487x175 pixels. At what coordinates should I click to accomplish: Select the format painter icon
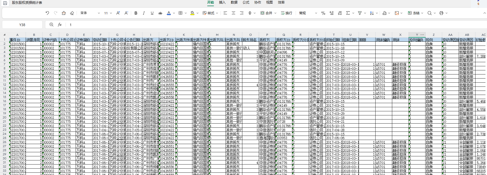coord(64,13)
